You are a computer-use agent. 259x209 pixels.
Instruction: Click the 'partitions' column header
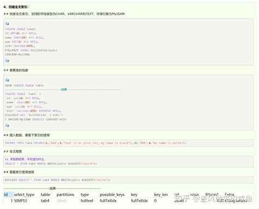pos(66,195)
